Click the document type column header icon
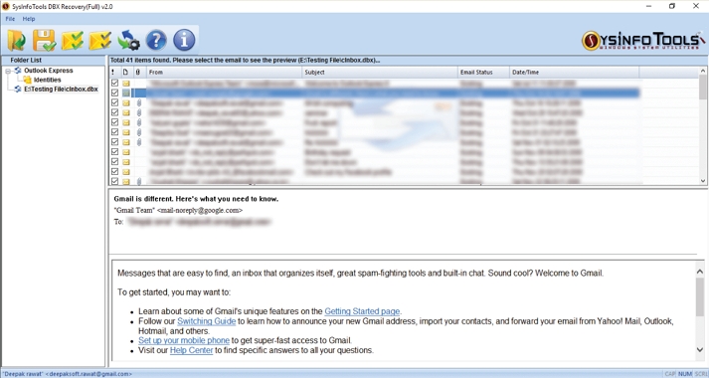The height and width of the screenshot is (378, 709). 125,72
